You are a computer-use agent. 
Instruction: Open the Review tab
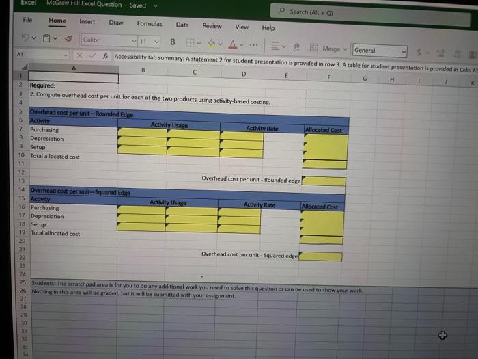click(x=212, y=26)
